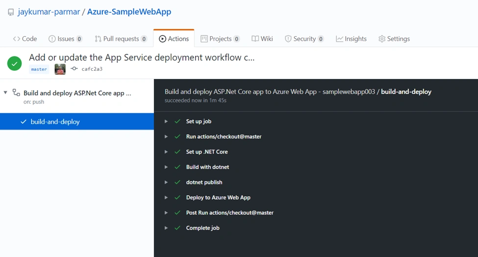Switch to the Code tab
The image size is (478, 257).
tap(25, 39)
